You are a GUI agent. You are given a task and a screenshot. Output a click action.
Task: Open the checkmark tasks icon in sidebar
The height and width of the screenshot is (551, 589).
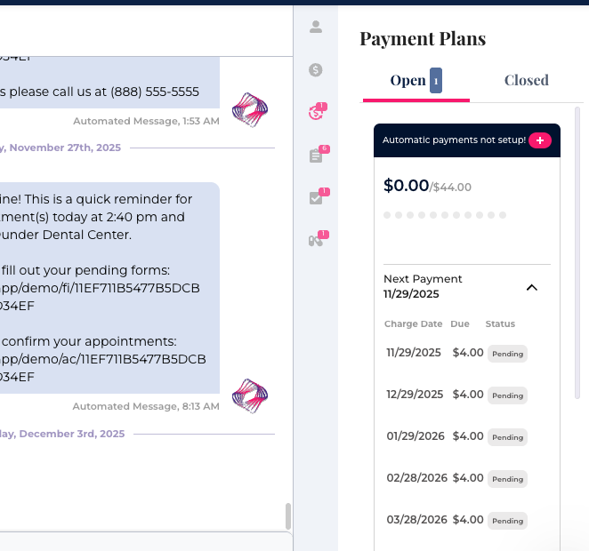(316, 198)
